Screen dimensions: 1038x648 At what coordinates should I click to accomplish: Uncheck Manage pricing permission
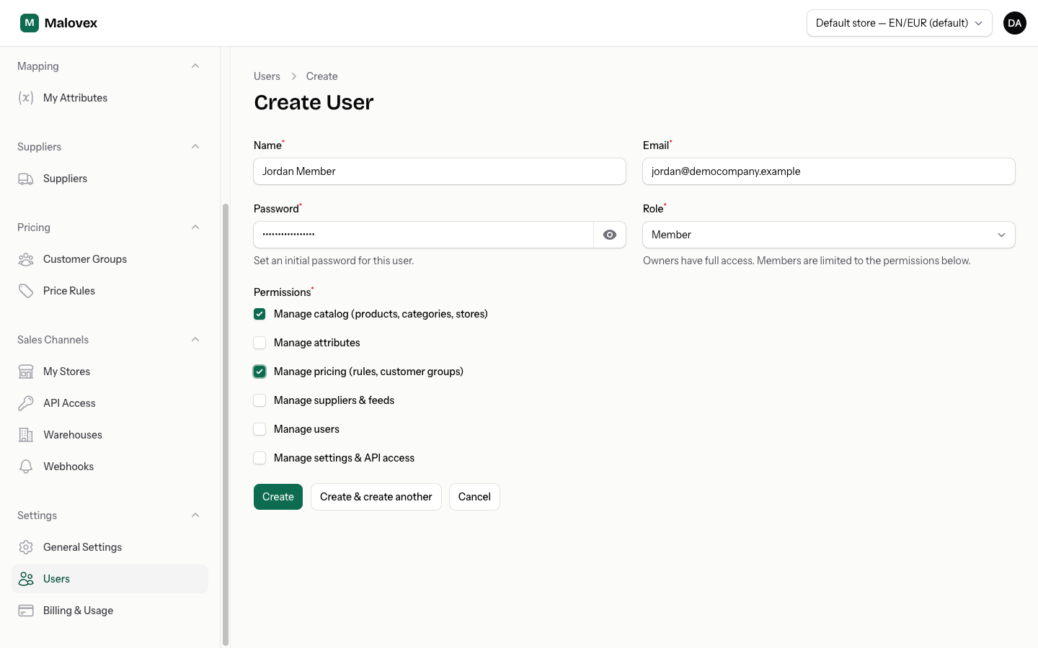[x=259, y=372]
